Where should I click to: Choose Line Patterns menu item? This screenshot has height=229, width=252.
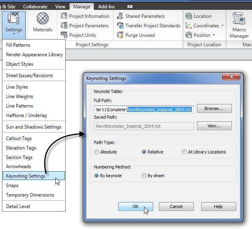click(34, 106)
